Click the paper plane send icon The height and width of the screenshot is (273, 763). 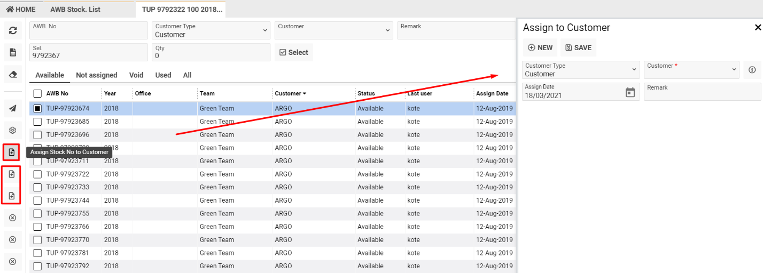(x=13, y=108)
